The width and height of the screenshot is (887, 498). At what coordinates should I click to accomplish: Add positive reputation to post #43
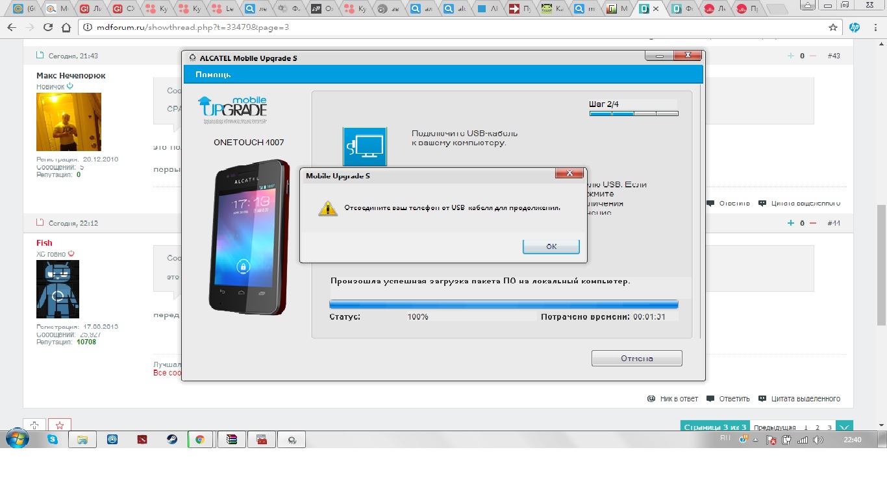(x=790, y=56)
